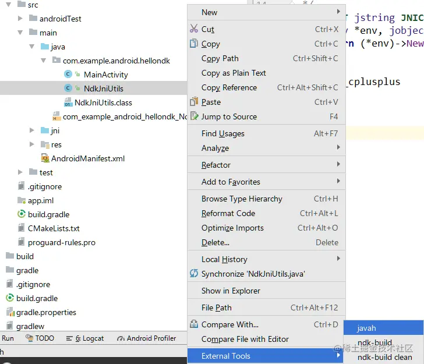The height and width of the screenshot is (364, 424).
Task: Choose Copy Path from context menu
Action: [266, 58]
